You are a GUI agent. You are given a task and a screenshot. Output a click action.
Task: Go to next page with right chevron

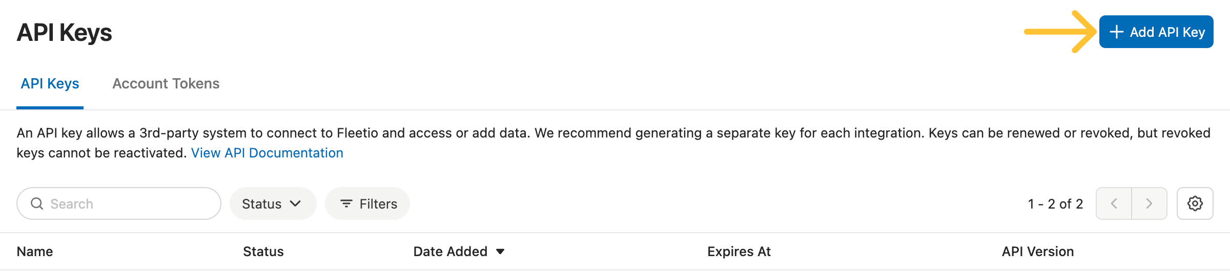coord(1149,203)
